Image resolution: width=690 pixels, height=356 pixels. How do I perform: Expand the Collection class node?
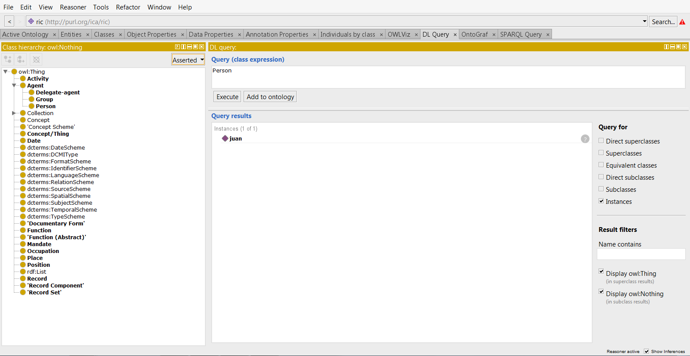tap(14, 113)
